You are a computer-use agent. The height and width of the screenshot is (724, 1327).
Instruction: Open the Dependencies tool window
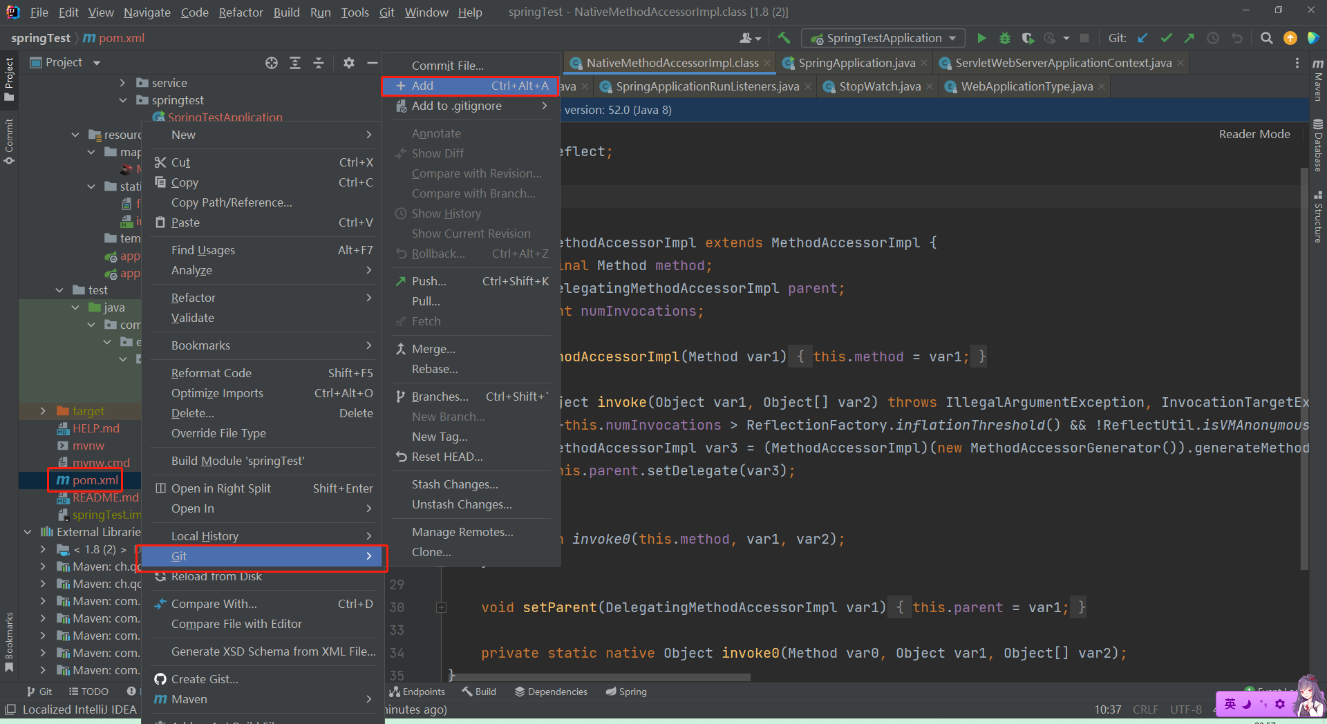tap(551, 692)
